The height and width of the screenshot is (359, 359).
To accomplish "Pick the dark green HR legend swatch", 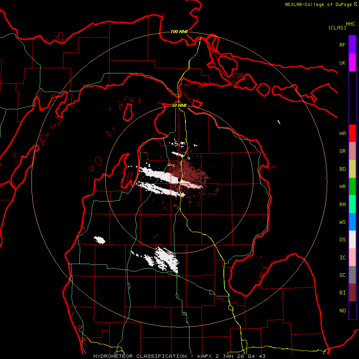I will click(352, 187).
